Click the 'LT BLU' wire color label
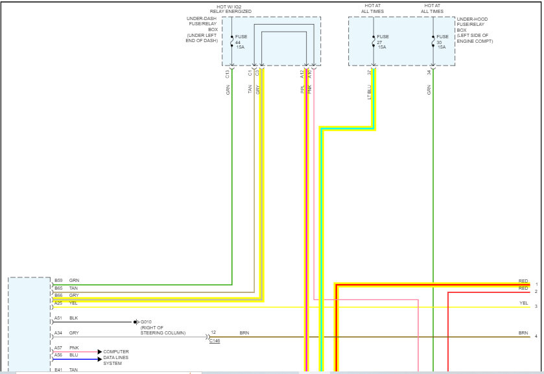The width and height of the screenshot is (544, 374). (369, 92)
